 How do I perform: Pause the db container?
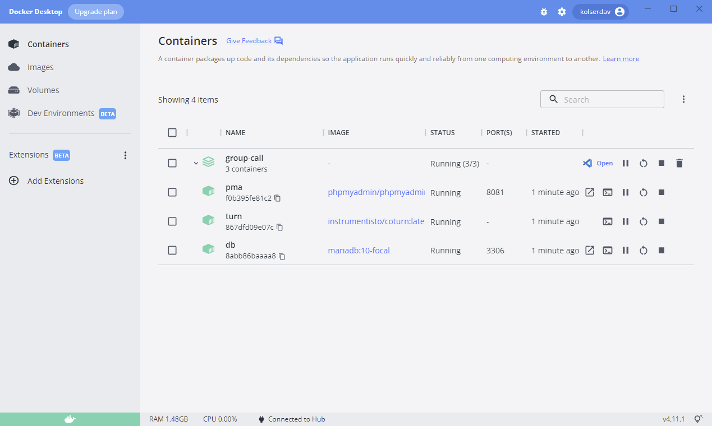tap(626, 251)
